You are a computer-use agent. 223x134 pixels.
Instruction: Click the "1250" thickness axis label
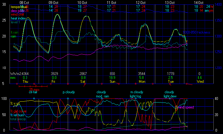coord(218,52)
